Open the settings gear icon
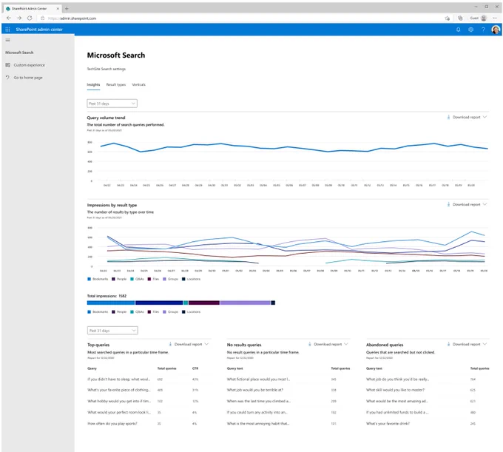This screenshot has width=503, height=452. pyautogui.click(x=470, y=30)
